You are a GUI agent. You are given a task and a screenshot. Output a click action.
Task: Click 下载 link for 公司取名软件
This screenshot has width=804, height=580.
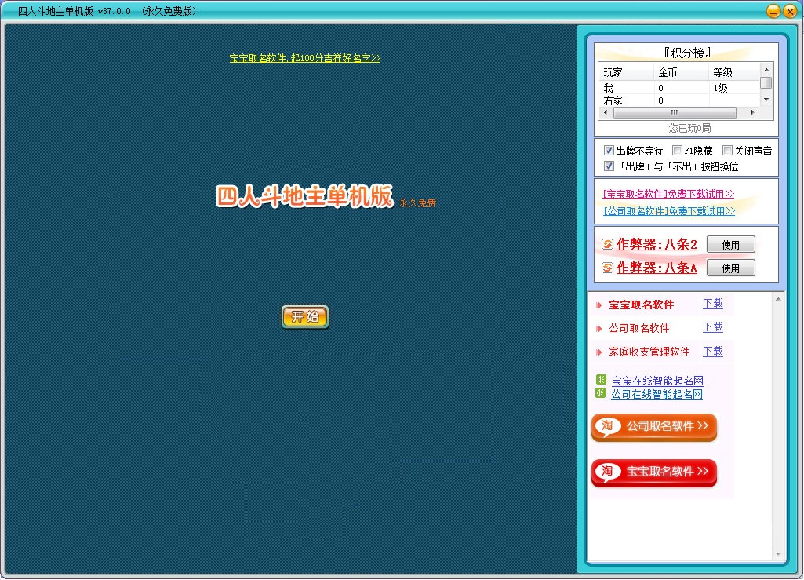713,327
